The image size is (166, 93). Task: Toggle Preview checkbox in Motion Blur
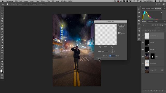[x=119, y=33]
